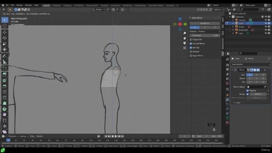The image size is (272, 153).
Task: Select the Measure tool
Action: [5, 62]
